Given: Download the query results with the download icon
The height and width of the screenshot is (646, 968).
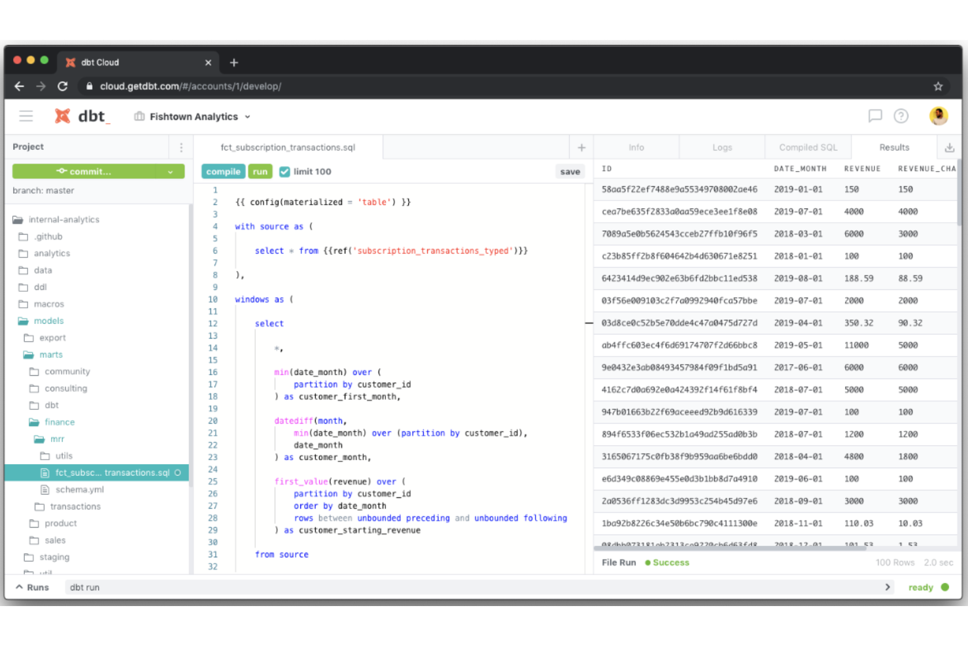Looking at the screenshot, I should tap(950, 147).
